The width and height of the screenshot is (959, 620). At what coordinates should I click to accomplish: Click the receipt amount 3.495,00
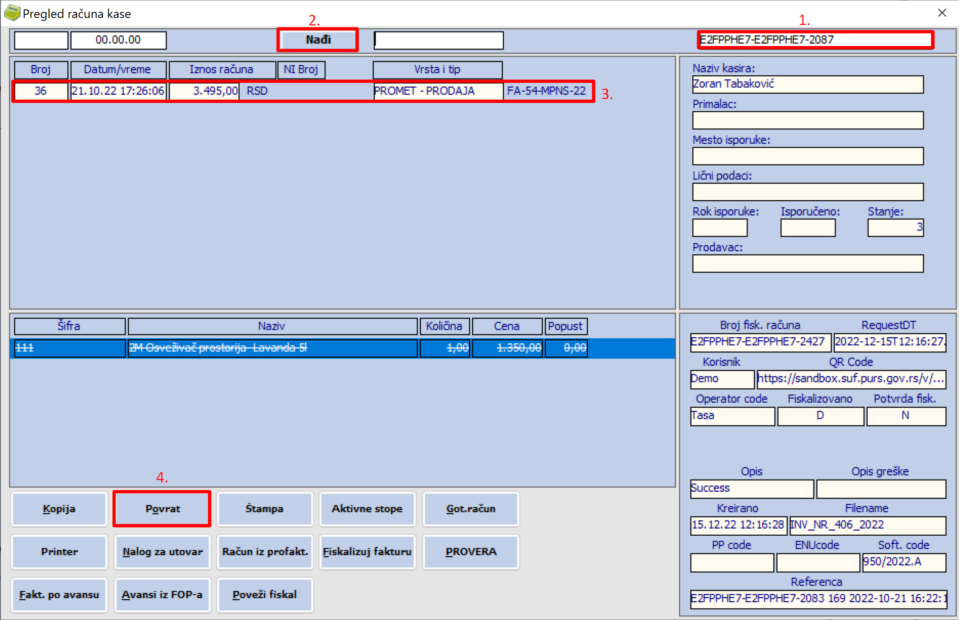(x=204, y=91)
